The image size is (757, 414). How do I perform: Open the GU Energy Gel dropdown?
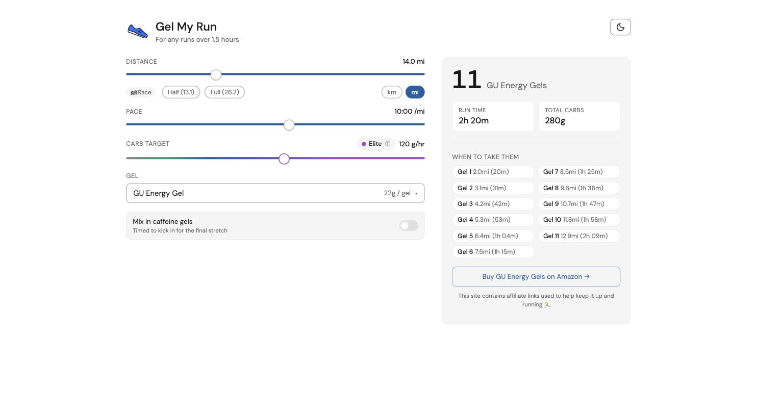tap(275, 193)
